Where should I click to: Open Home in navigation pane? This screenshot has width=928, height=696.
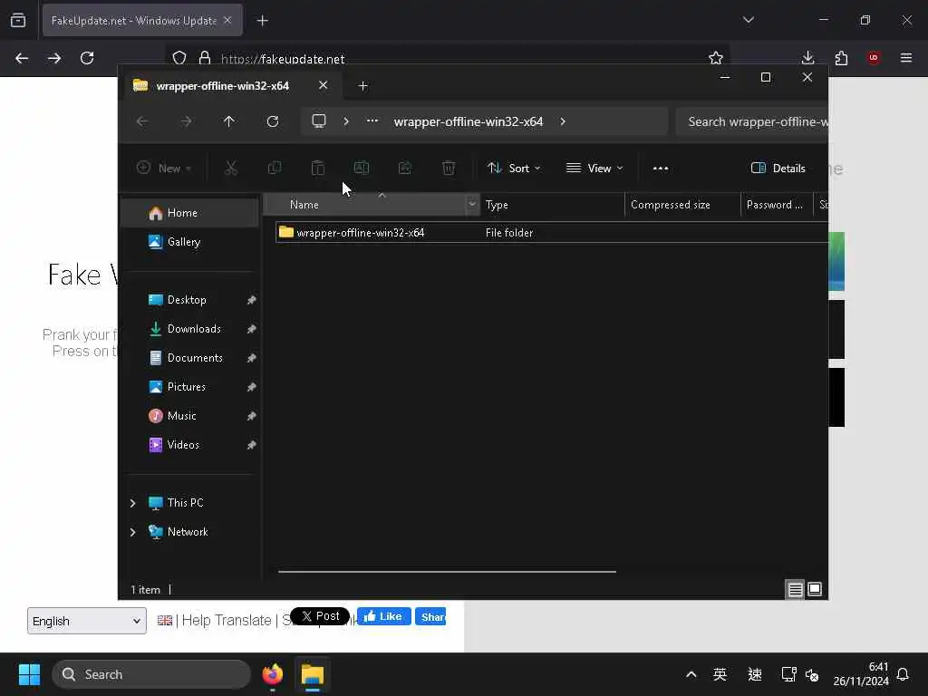(190, 212)
